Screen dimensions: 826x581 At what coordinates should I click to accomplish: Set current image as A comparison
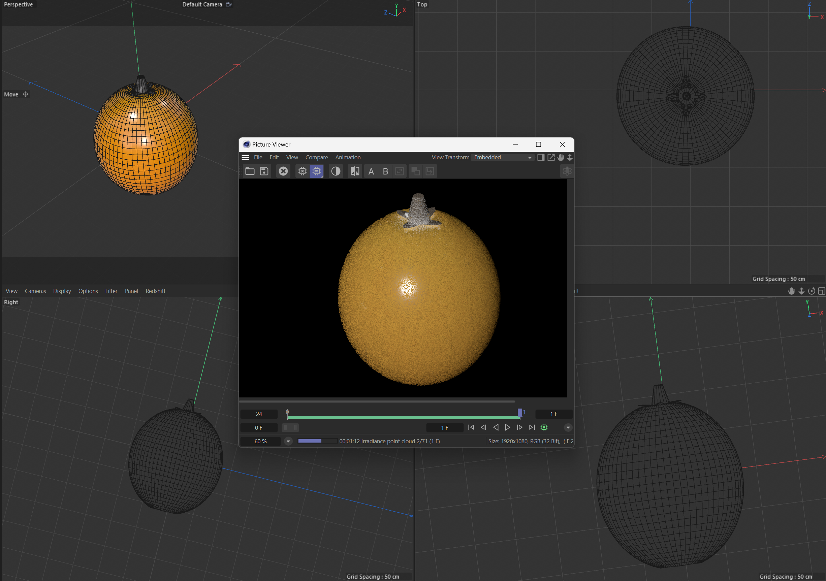[x=371, y=171]
